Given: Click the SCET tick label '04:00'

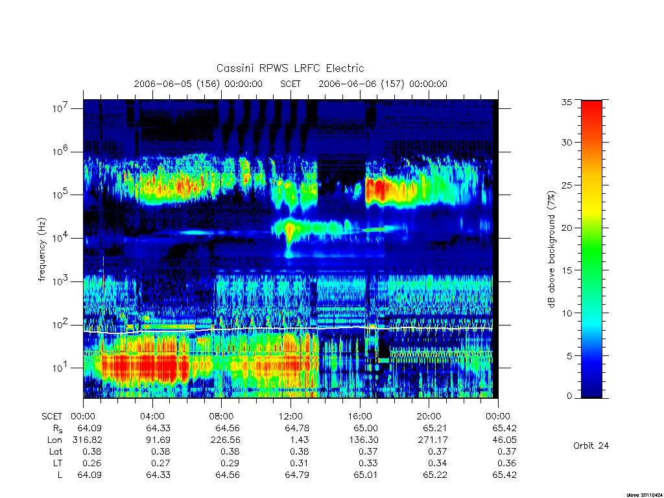Looking at the screenshot, I should coord(152,416).
